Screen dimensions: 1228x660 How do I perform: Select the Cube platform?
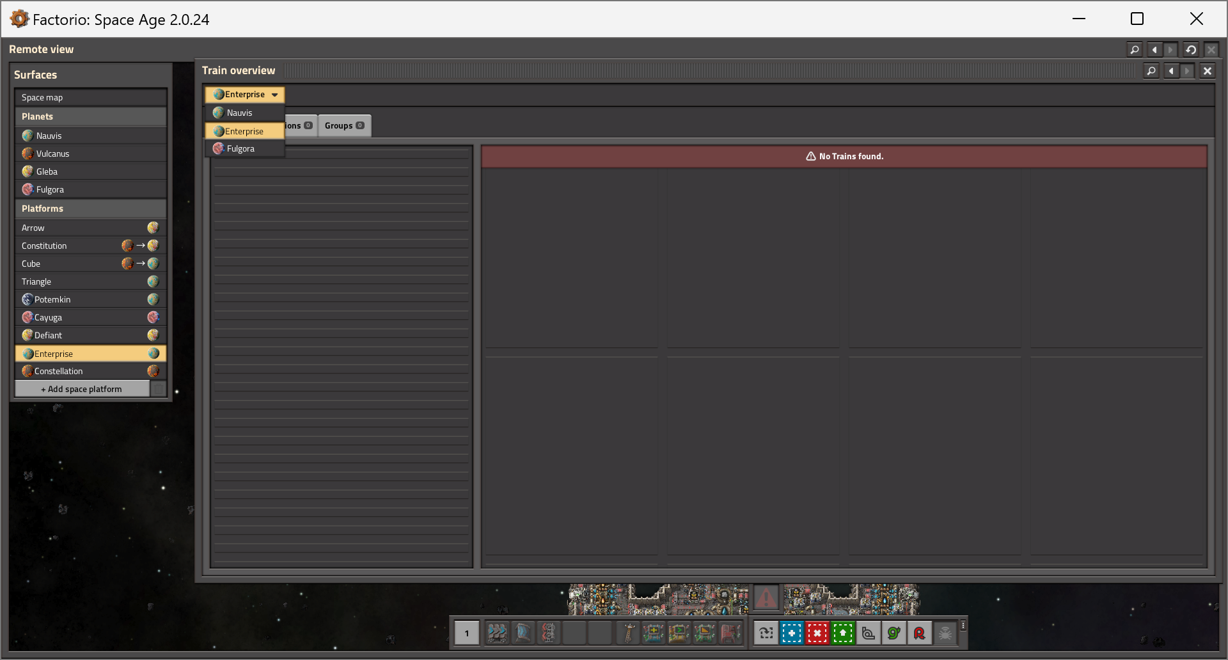(91, 263)
